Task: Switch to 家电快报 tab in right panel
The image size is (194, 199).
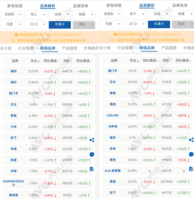Action: (x=114, y=6)
